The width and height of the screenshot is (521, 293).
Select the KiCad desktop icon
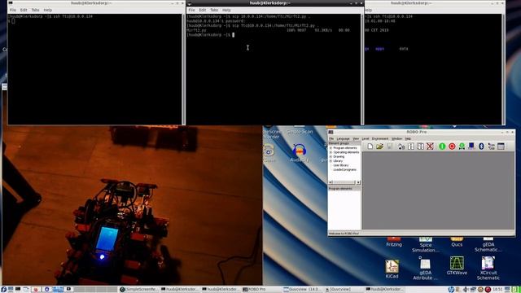[392, 269]
